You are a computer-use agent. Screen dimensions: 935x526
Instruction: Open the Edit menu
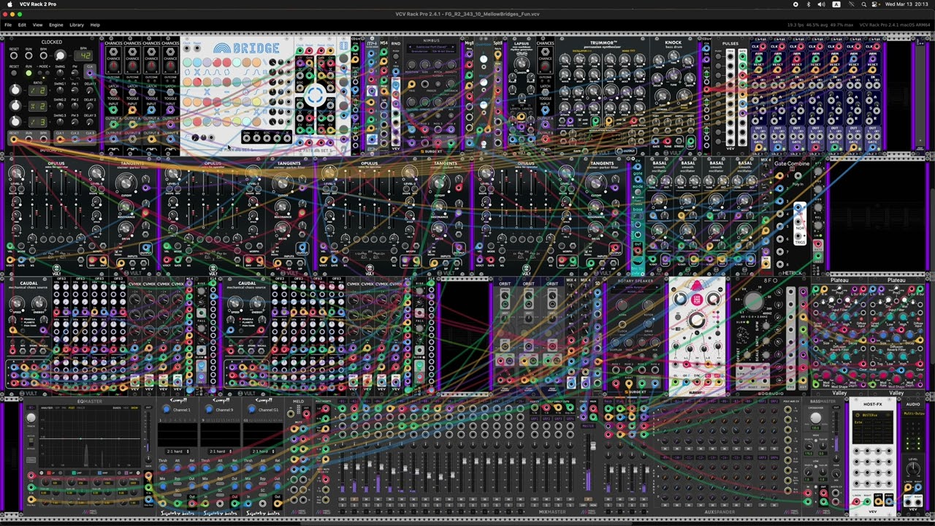point(22,25)
